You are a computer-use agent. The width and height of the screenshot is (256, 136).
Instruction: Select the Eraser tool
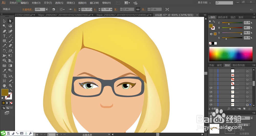click(x=10, y=46)
